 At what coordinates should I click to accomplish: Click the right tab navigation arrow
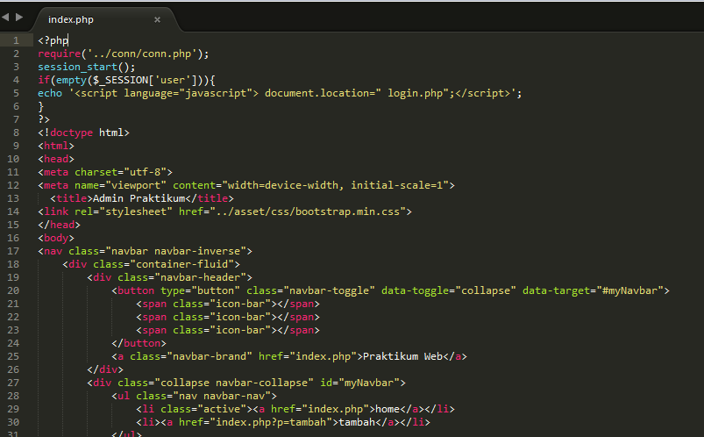tap(19, 17)
